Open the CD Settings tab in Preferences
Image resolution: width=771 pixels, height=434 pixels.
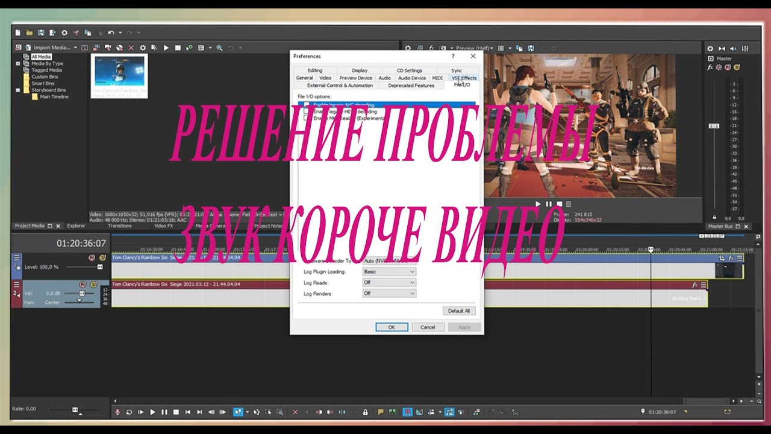coord(409,71)
